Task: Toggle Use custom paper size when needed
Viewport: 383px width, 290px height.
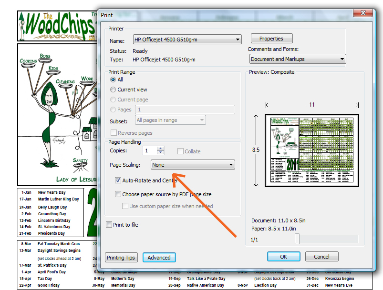Action: 125,206
